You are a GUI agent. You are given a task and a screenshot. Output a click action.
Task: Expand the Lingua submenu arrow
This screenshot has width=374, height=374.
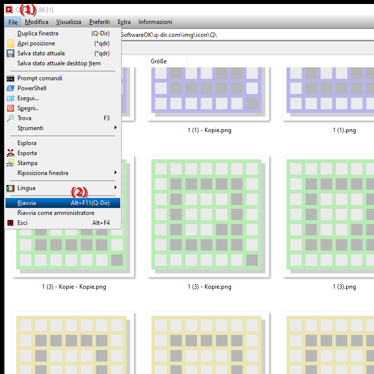(116, 187)
